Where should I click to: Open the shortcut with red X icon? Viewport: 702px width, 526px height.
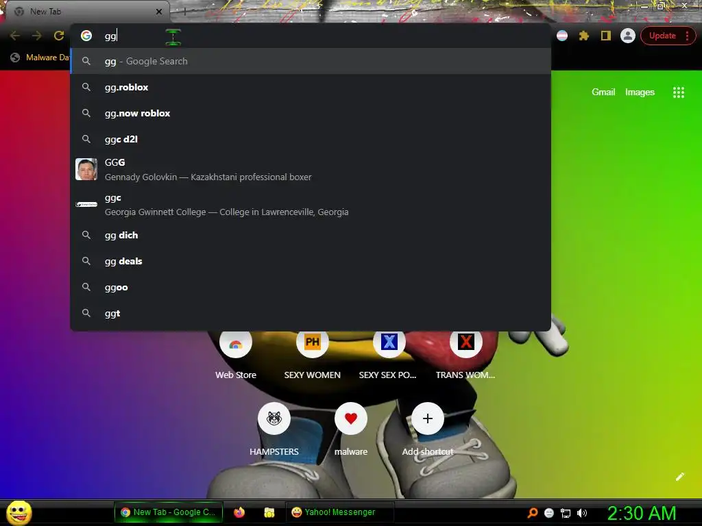pos(465,354)
